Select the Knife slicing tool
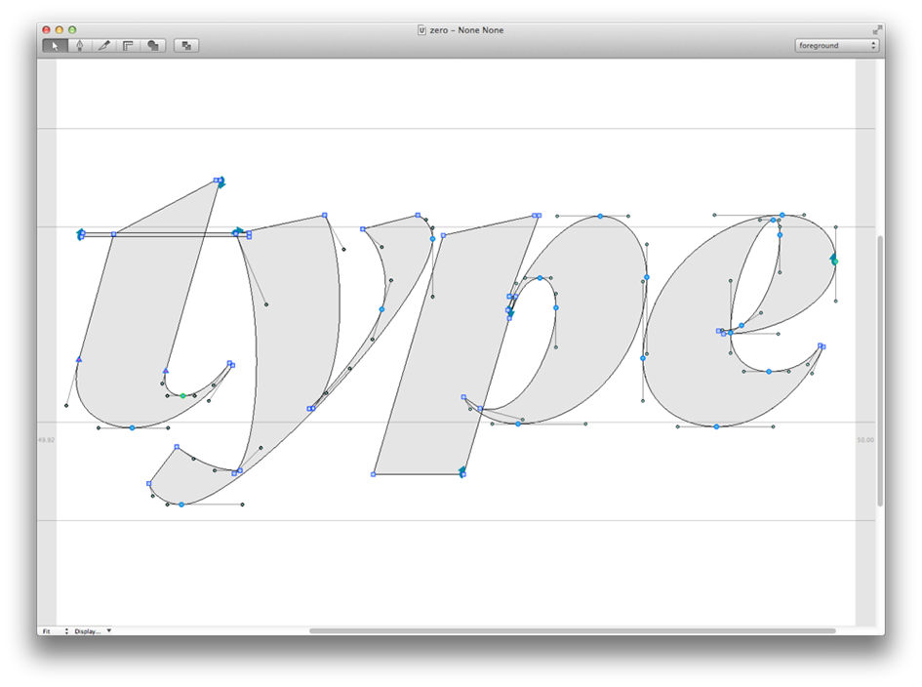Screen dimensions: 922x687 click(104, 46)
